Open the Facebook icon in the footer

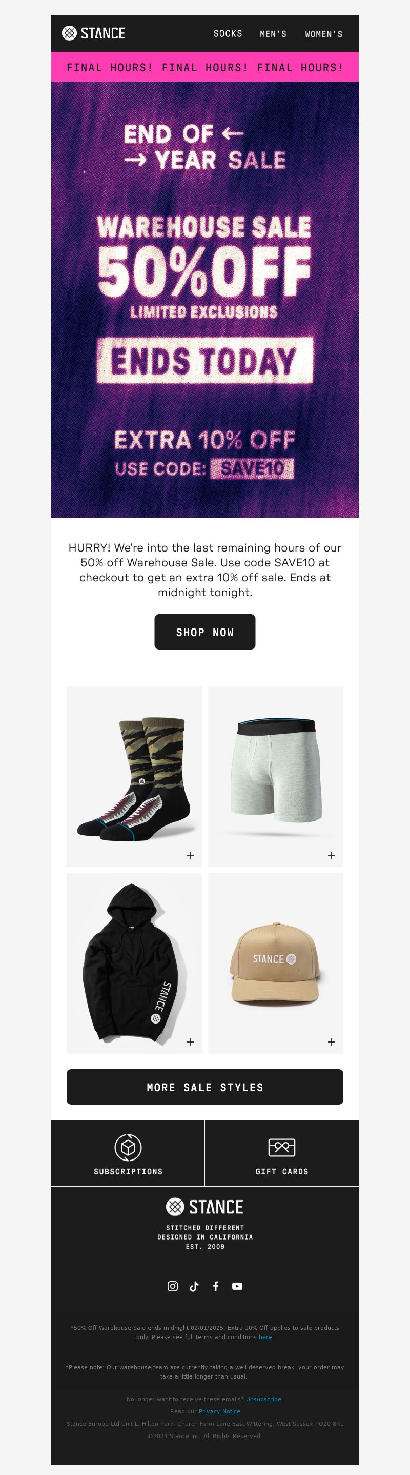pyautogui.click(x=216, y=1286)
